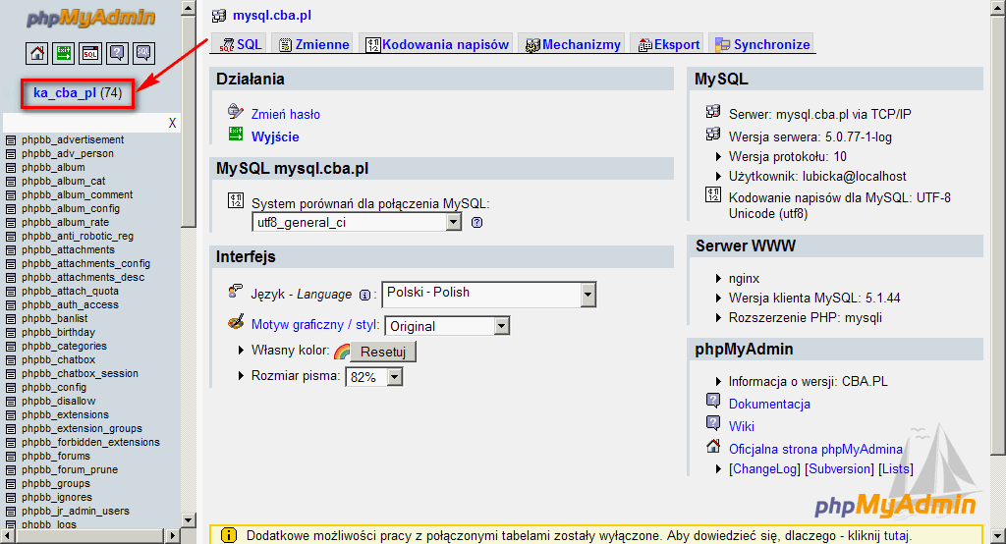Click the sidebar vertical scrollbar up arrow
1006x544 pixels.
pyautogui.click(x=188, y=8)
